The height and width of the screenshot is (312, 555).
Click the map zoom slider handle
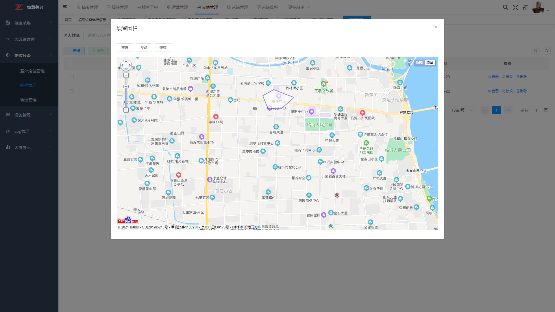point(126,86)
